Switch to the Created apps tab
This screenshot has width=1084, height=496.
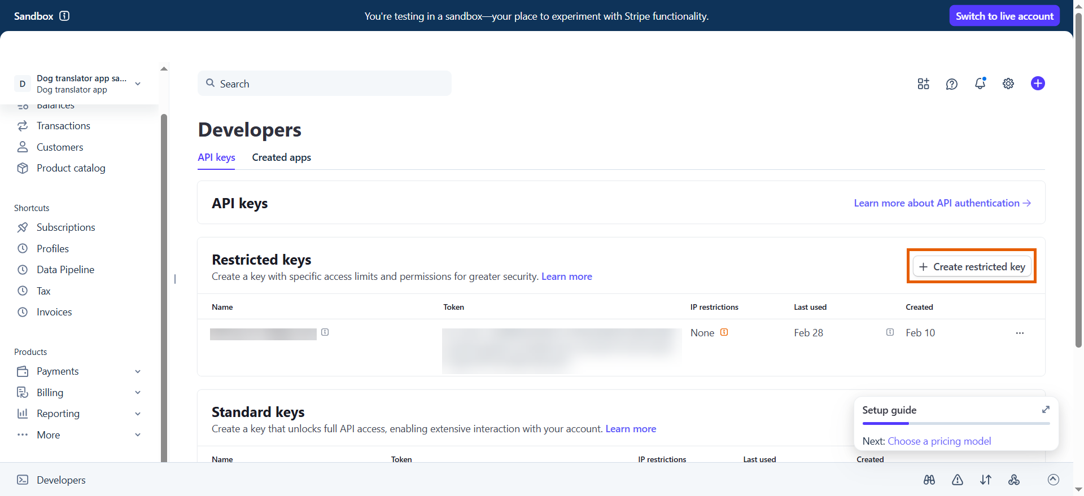point(281,157)
